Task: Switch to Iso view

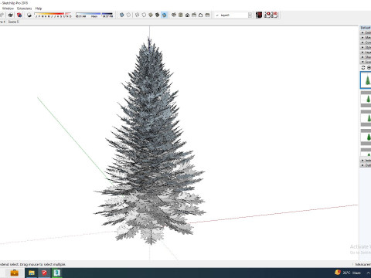Action: pos(174,15)
